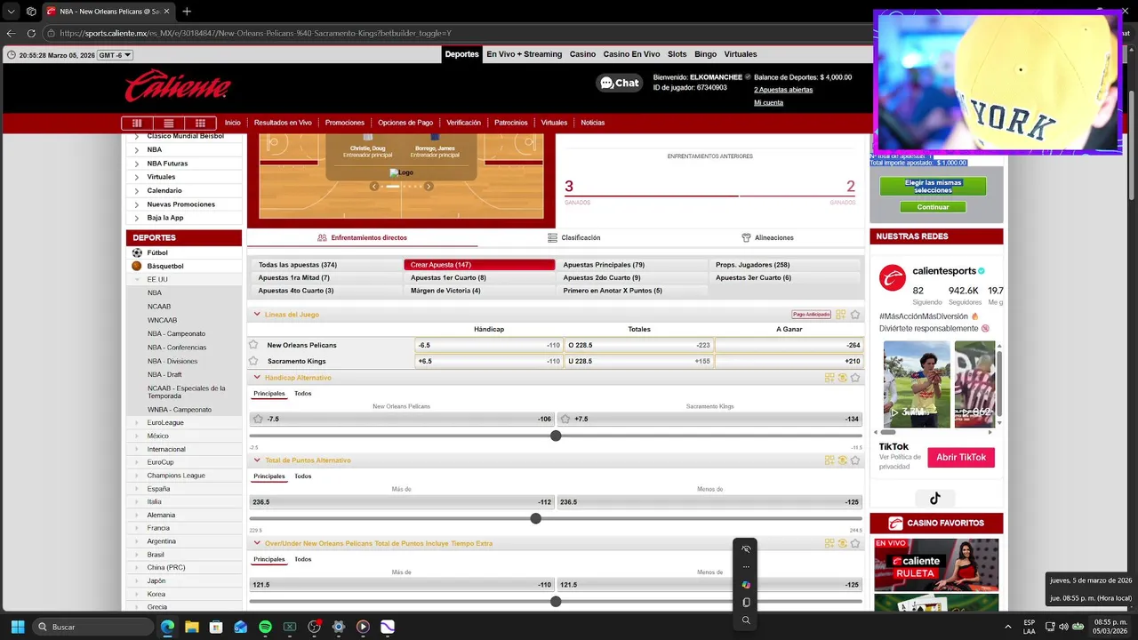Viewport: 1138px width, 640px height.
Task: Open Windows Start menu
Action: click(17, 627)
